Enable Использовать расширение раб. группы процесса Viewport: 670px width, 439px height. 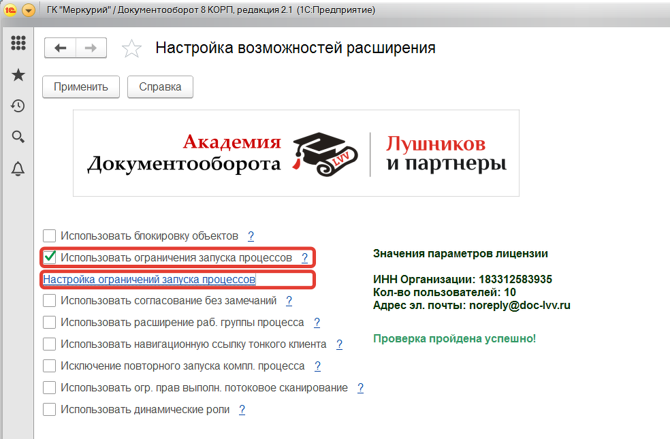(x=50, y=323)
